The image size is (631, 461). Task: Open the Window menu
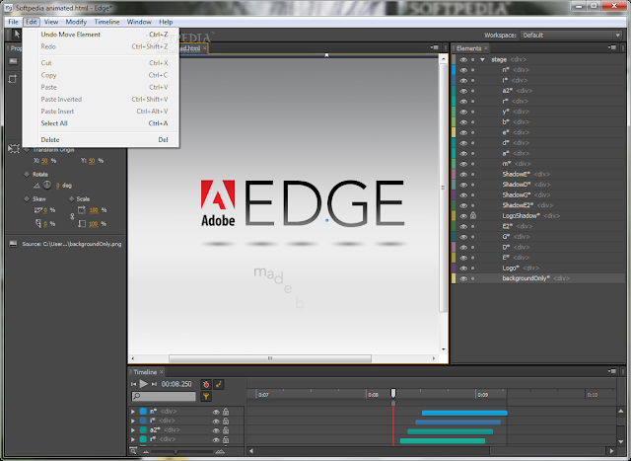pyautogui.click(x=139, y=22)
